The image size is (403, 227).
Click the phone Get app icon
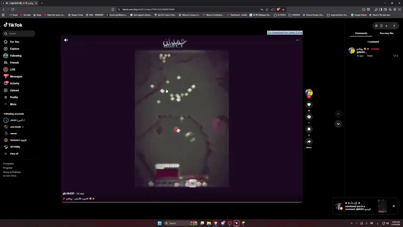pyautogui.click(x=381, y=26)
